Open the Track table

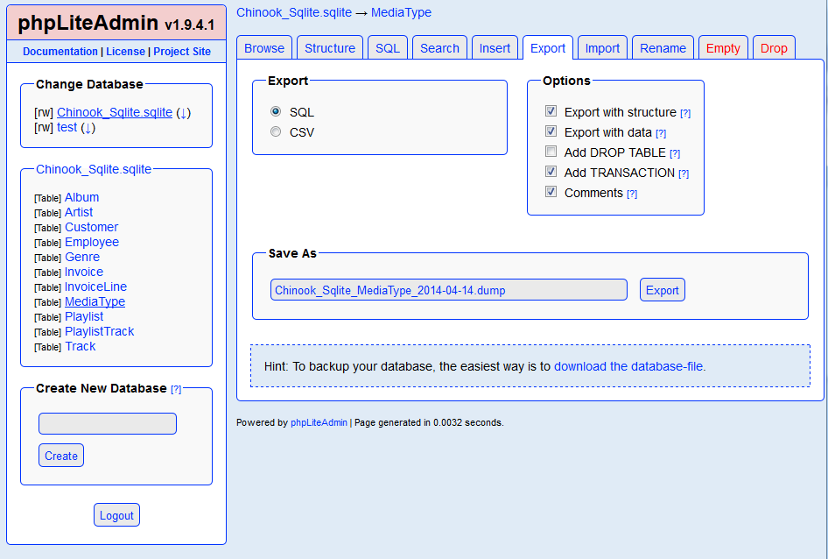(81, 346)
